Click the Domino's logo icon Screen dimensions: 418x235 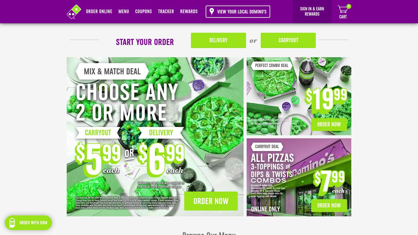point(74,12)
